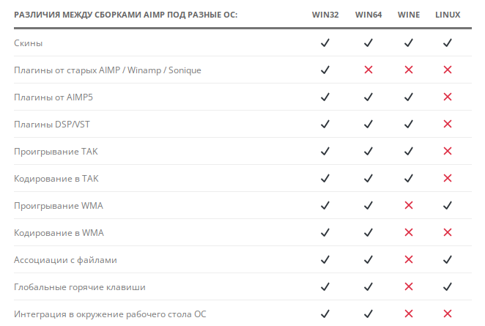Click the table title about AIMP builds
The image size is (485, 326).
[125, 15]
